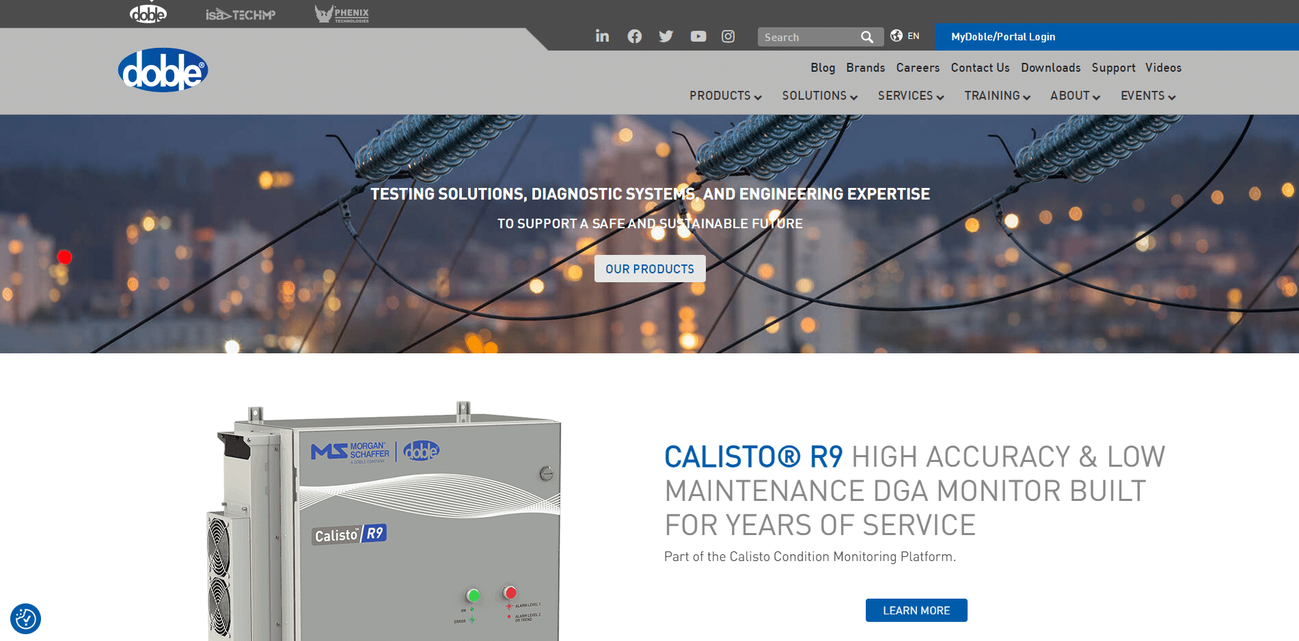The width and height of the screenshot is (1299, 641).
Task: Select the Phenix Technologies brand logo
Action: click(342, 14)
